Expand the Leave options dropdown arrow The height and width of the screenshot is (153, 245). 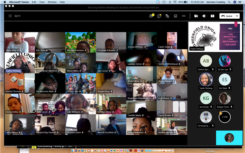(237, 16)
